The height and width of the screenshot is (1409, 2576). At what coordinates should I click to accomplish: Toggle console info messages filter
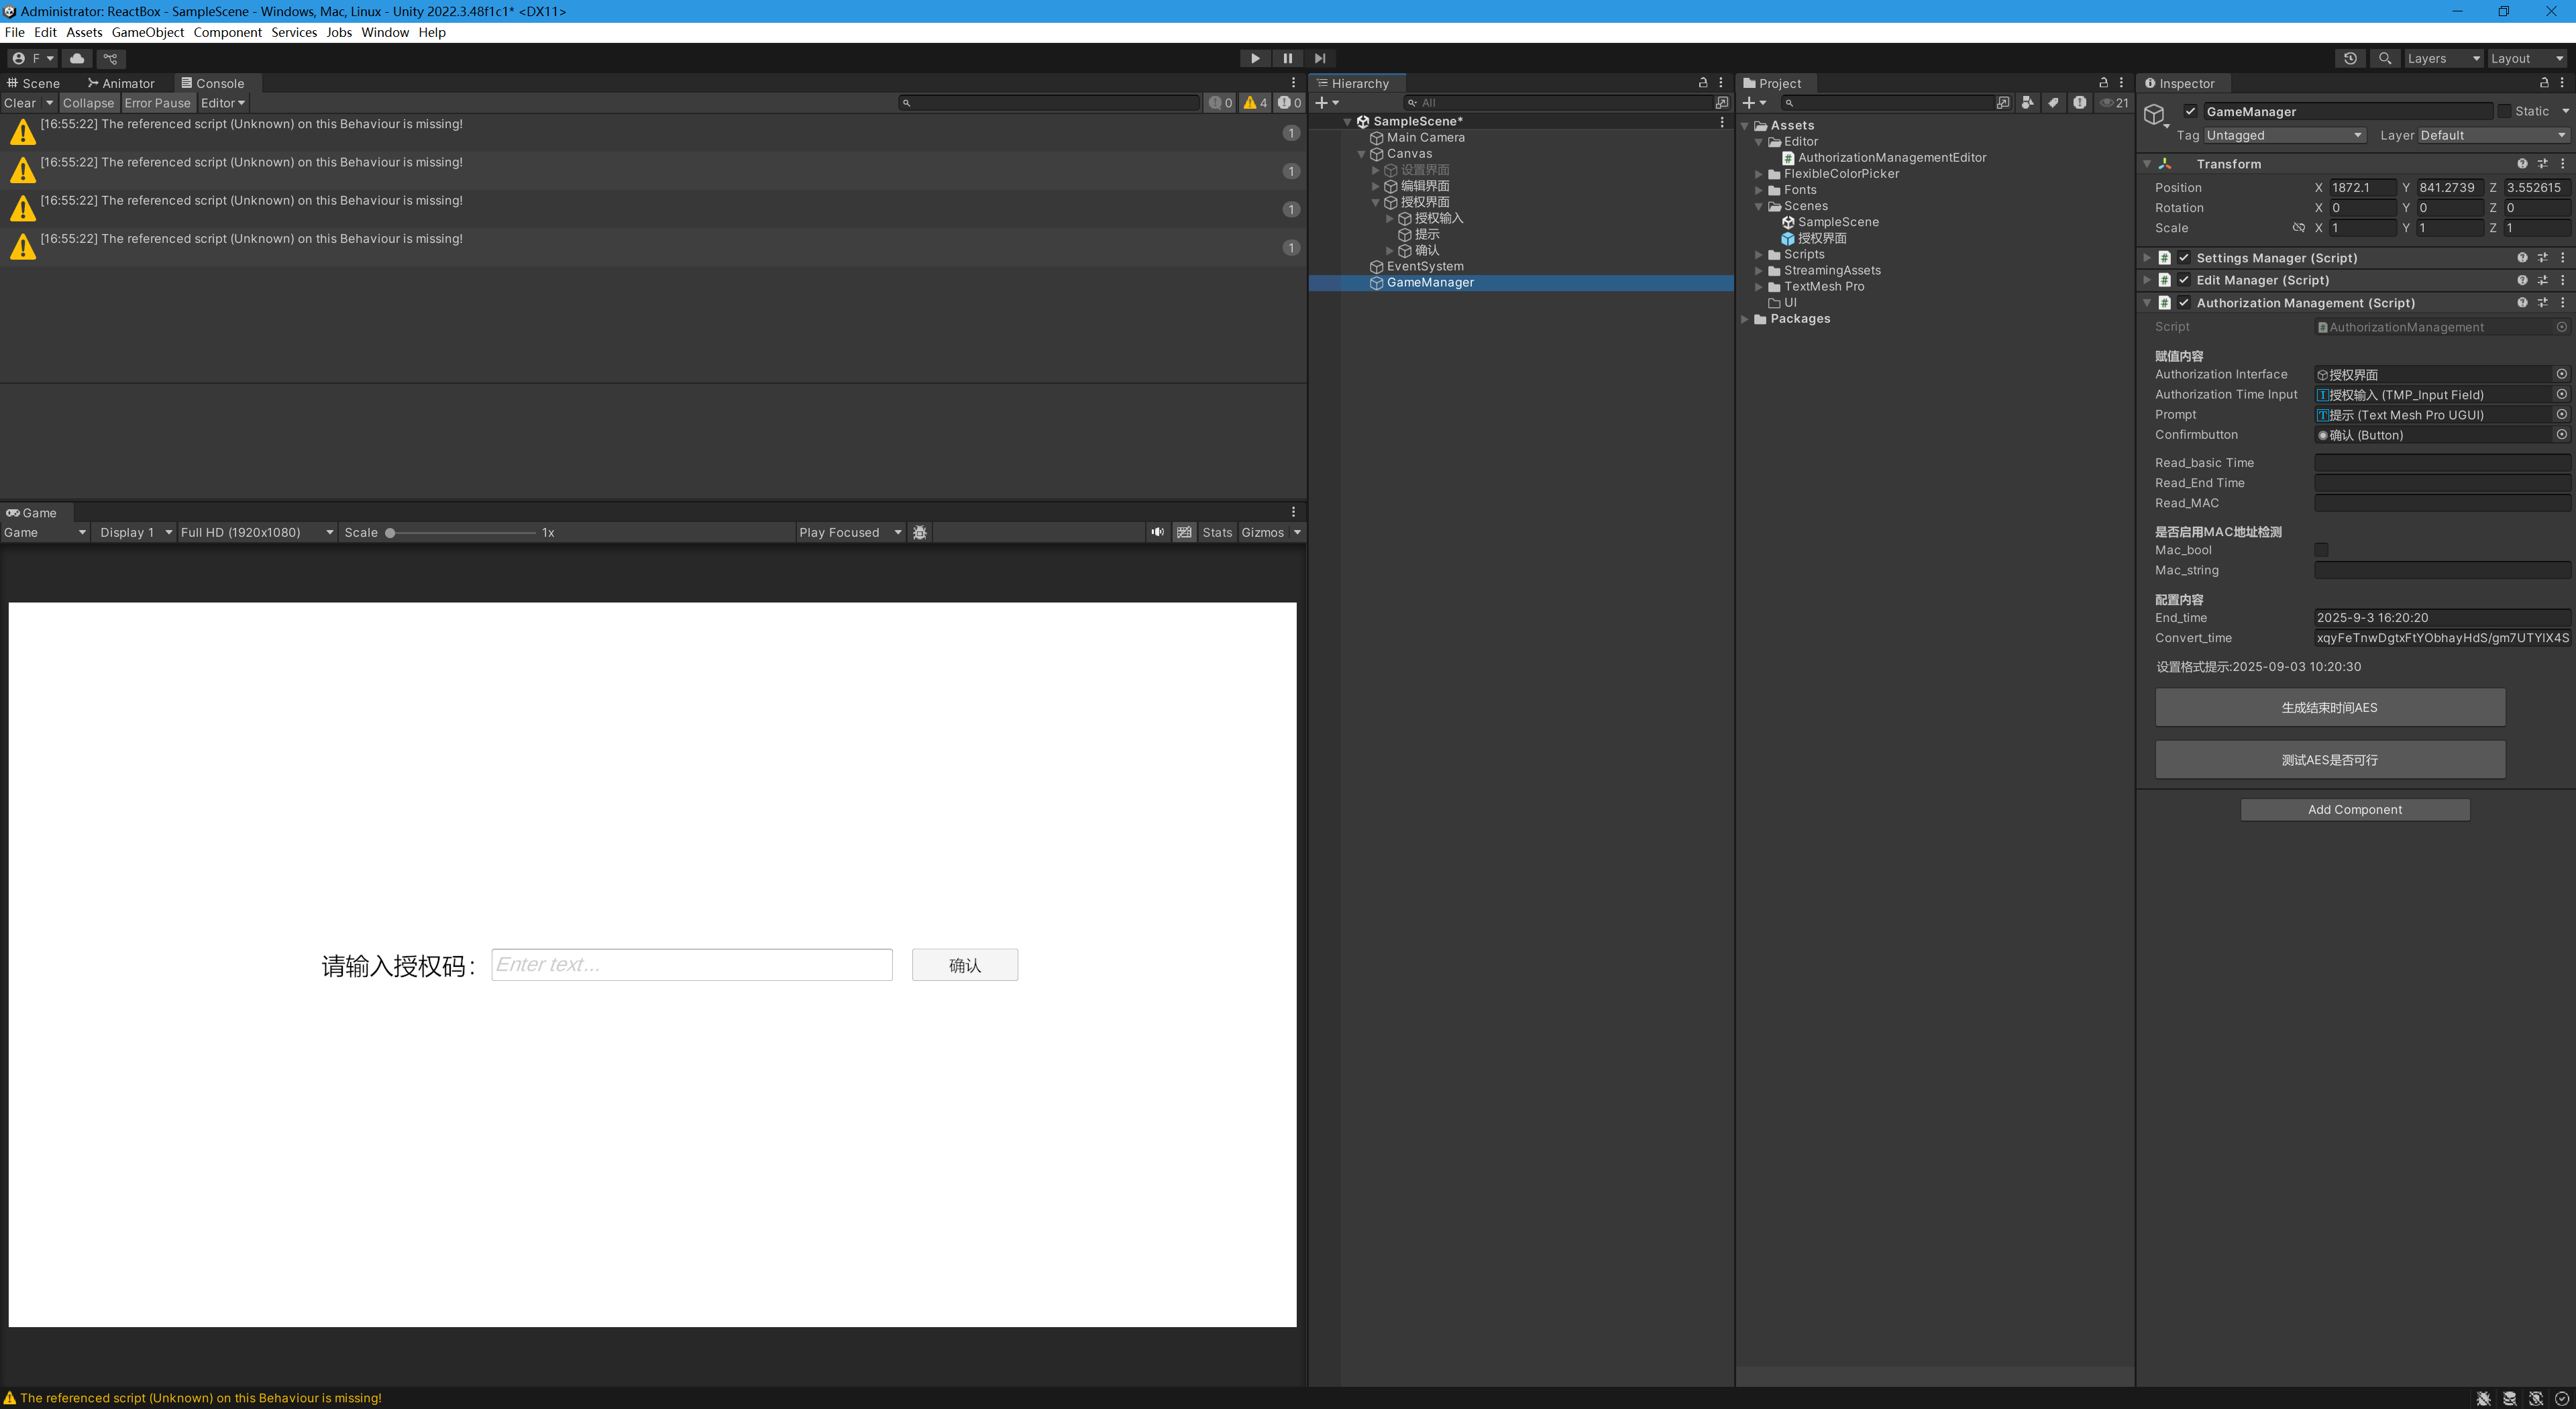1220,103
